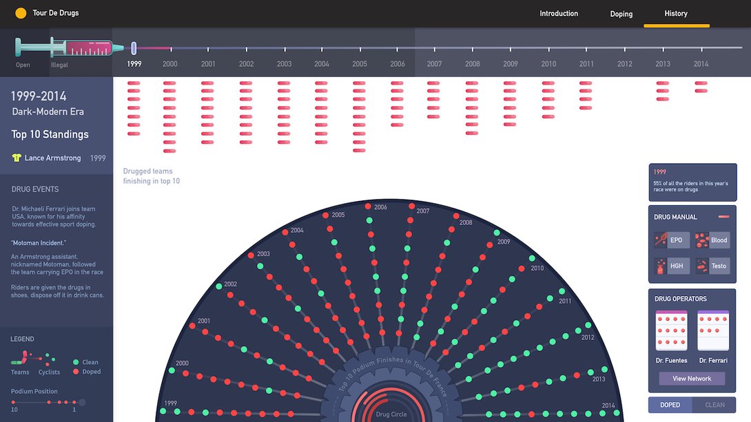Click the timeline slider handle at 1999
The width and height of the screenshot is (751, 422).
tap(134, 48)
